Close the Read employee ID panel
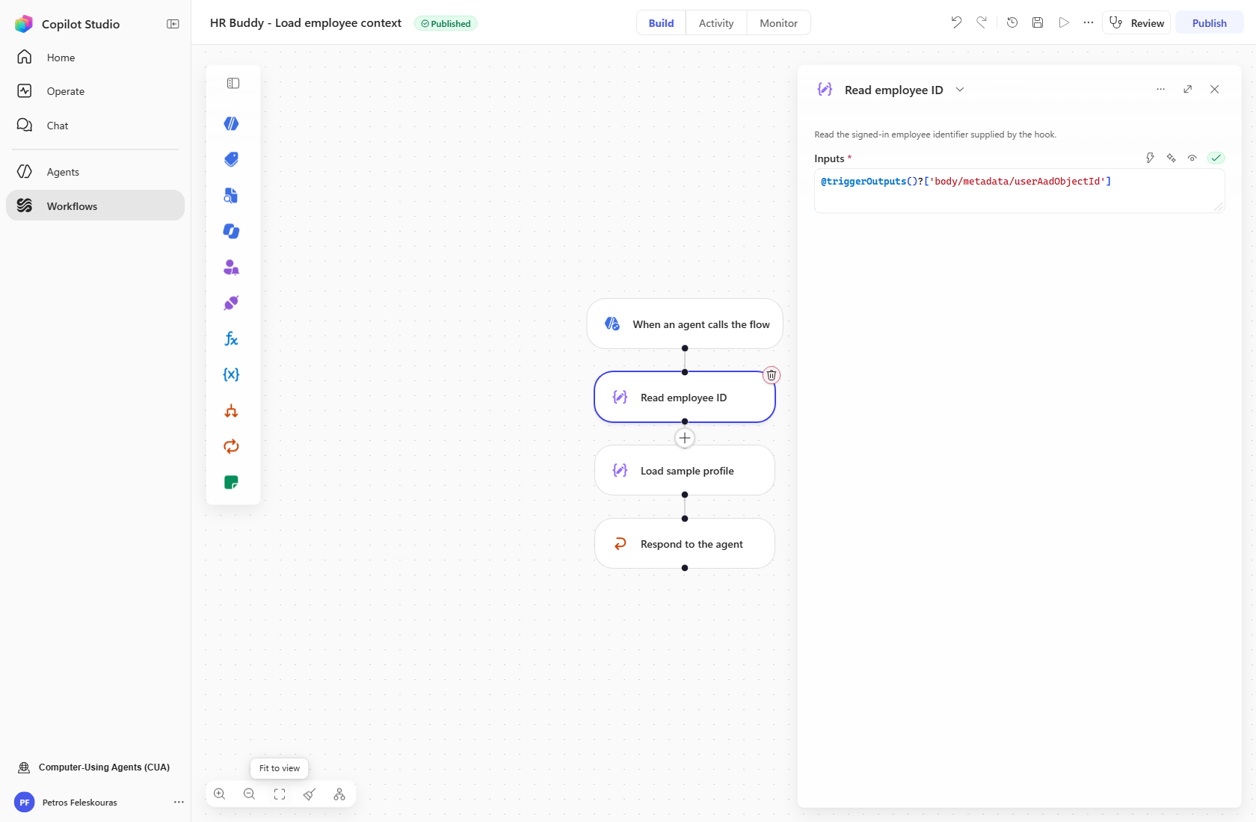Viewport: 1256px width, 822px height. [1214, 89]
